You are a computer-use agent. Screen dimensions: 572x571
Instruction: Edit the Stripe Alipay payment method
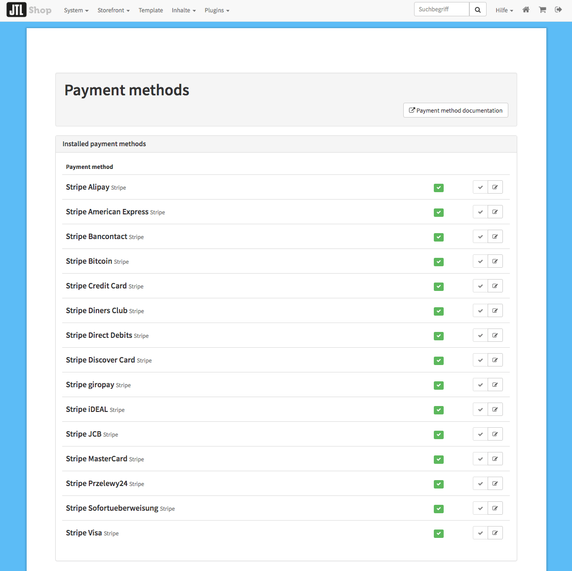tap(495, 187)
